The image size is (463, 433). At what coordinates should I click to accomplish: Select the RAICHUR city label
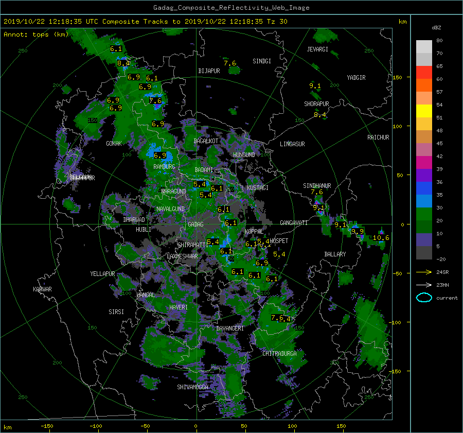click(x=378, y=137)
